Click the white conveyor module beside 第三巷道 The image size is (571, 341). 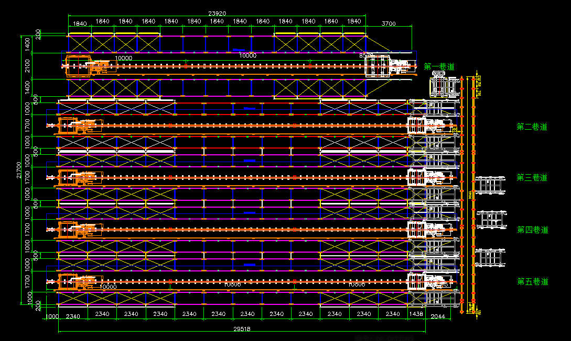pos(491,186)
